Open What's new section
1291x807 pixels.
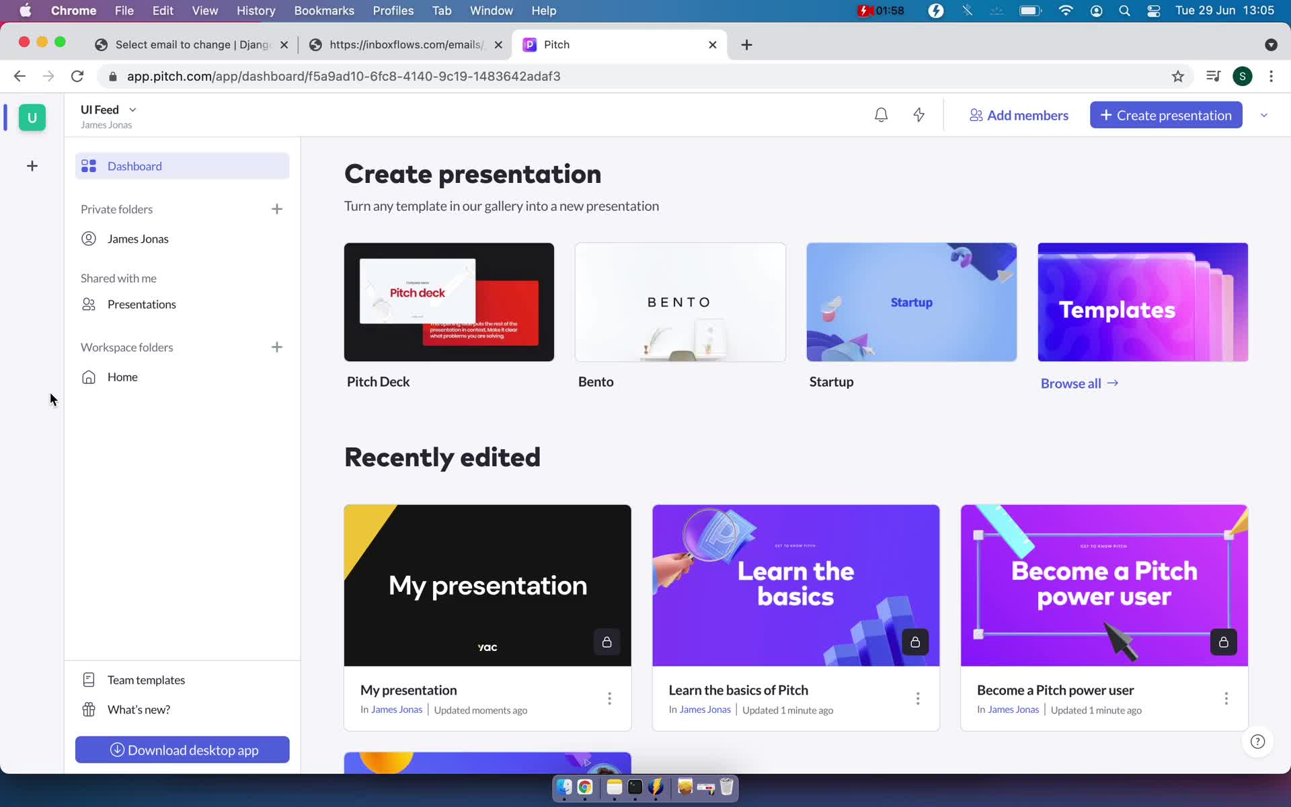point(139,708)
